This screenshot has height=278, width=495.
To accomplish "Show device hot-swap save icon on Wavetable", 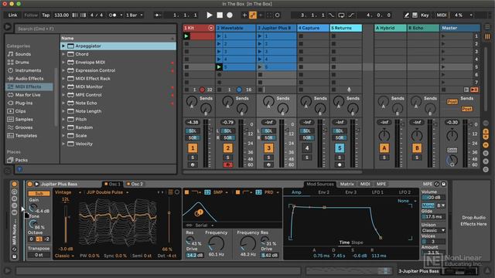I will coord(443,184).
